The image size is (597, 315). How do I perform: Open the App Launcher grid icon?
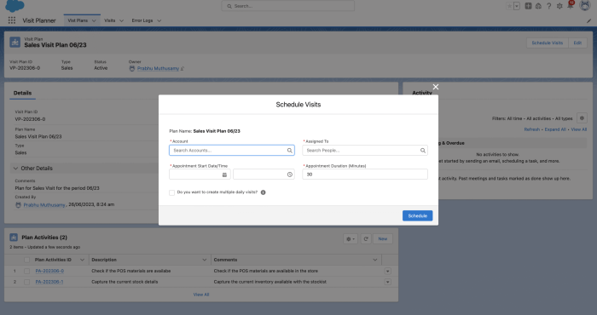click(x=12, y=20)
